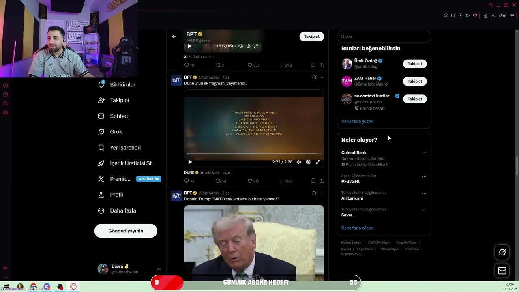The image size is (519, 292).
Task: Open Opera heart bookmarks icon
Action: click(x=475, y=15)
